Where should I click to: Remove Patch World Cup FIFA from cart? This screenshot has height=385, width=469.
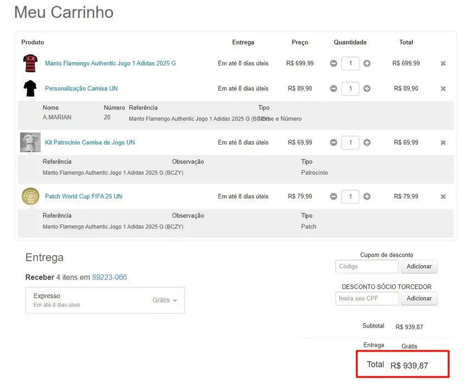pyautogui.click(x=443, y=196)
